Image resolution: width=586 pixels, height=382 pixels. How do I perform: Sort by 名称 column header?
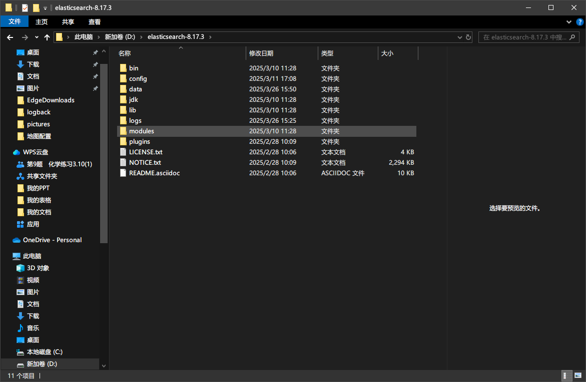[x=181, y=53]
